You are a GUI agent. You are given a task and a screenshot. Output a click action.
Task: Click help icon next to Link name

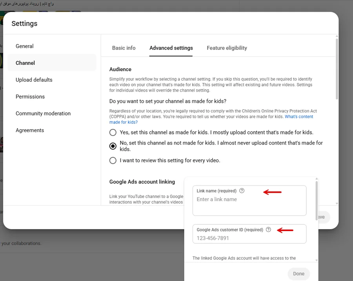click(242, 191)
